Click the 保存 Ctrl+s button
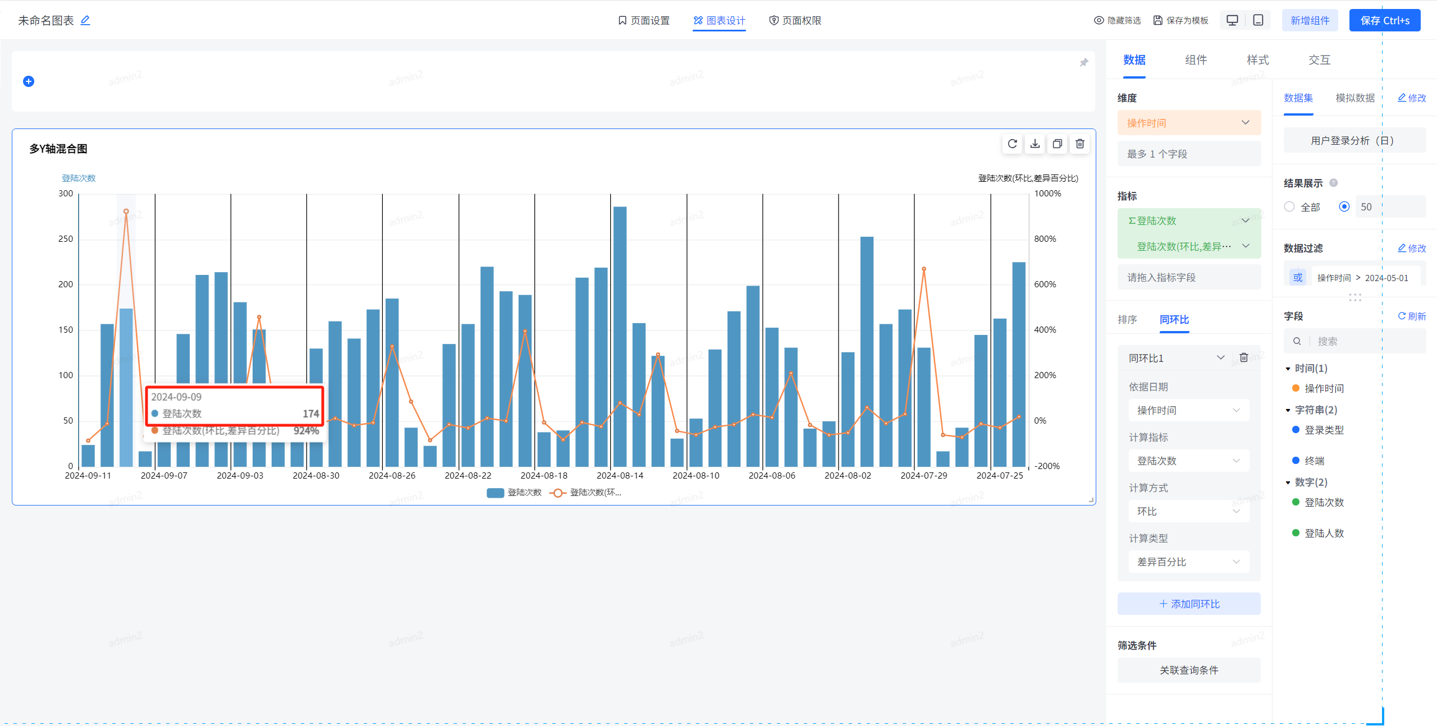 (x=1384, y=20)
